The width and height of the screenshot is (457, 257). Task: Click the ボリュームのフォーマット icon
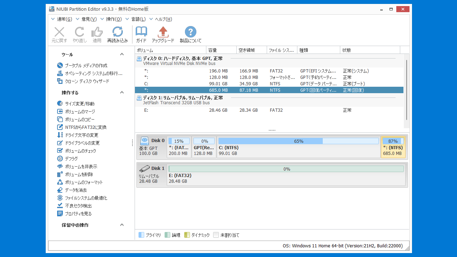60,182
